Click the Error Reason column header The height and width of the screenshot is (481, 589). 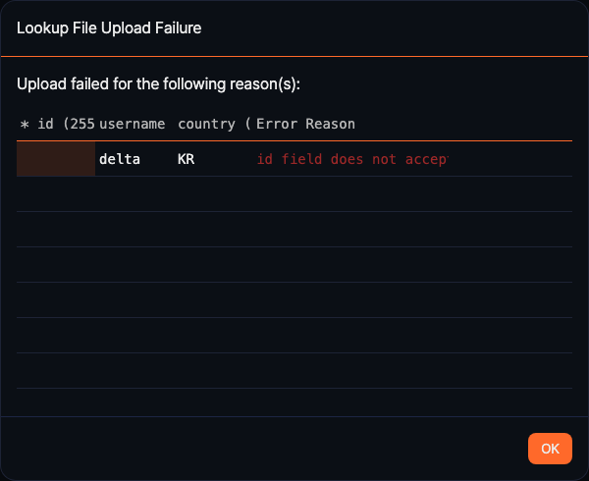click(x=305, y=124)
